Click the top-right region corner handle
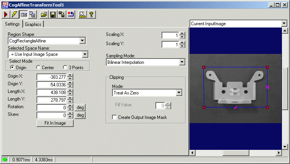Screen dimensions: 290x164 coord(267,67)
